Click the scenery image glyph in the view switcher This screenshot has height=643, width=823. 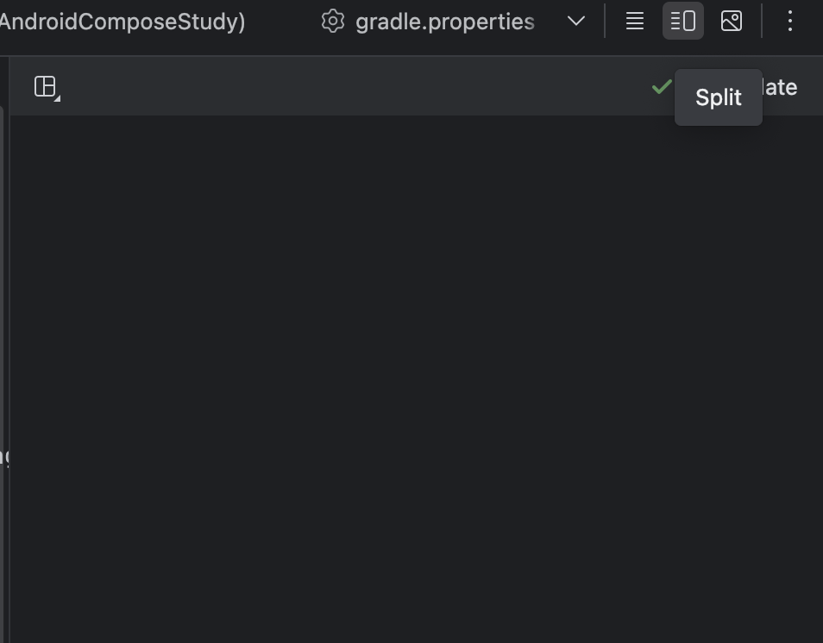(732, 21)
